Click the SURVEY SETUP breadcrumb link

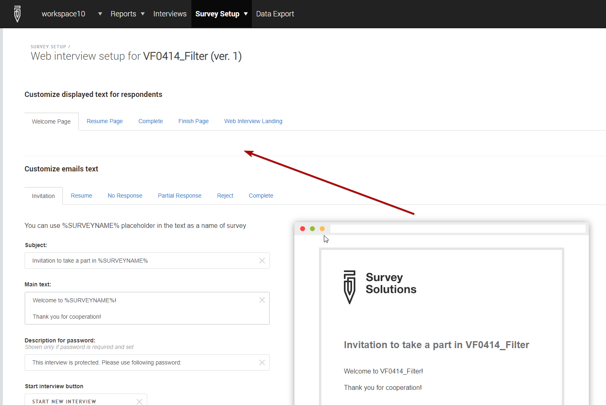coord(48,47)
